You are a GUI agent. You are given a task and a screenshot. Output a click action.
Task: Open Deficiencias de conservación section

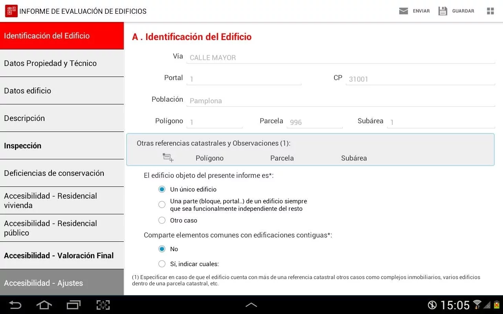coord(62,173)
